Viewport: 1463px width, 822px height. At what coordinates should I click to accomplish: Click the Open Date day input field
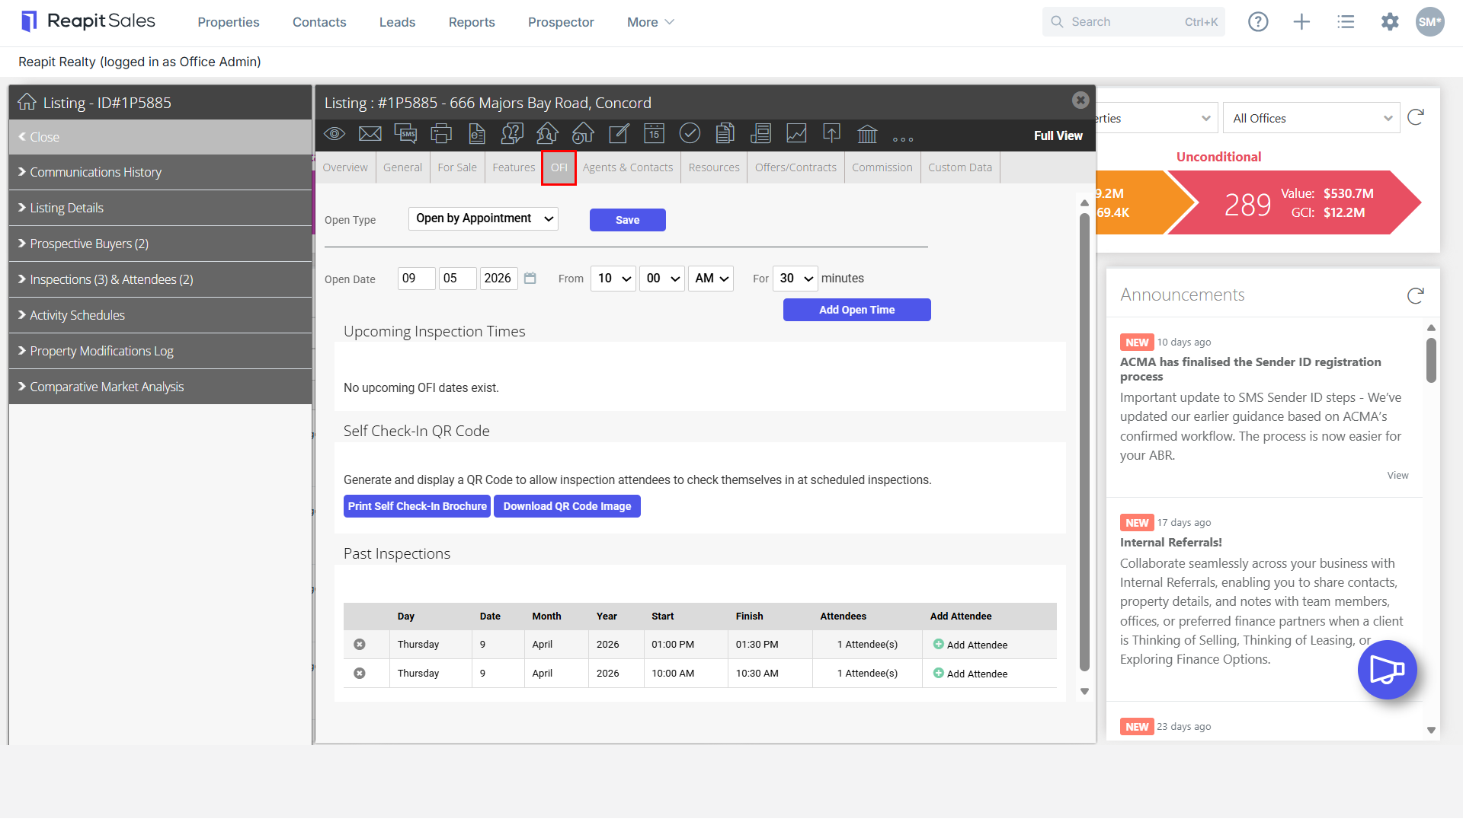point(416,279)
